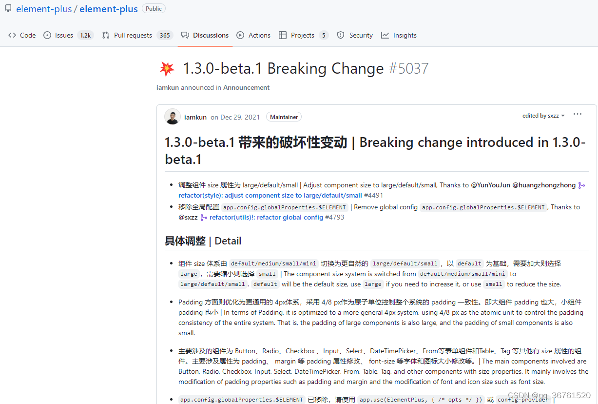Click the @sxzz mention
This screenshot has height=404, width=598.
point(188,218)
